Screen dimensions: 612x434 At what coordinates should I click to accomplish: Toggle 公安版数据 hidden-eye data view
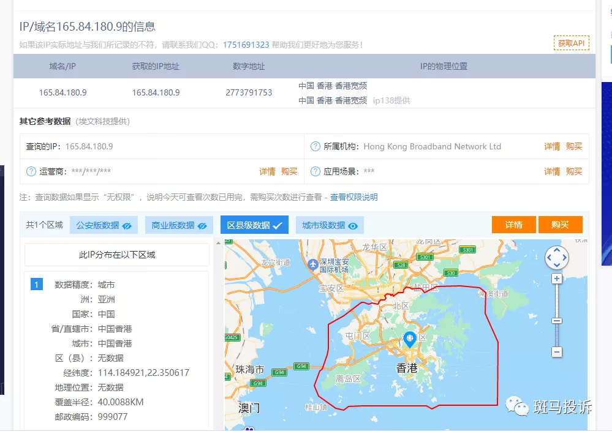103,225
